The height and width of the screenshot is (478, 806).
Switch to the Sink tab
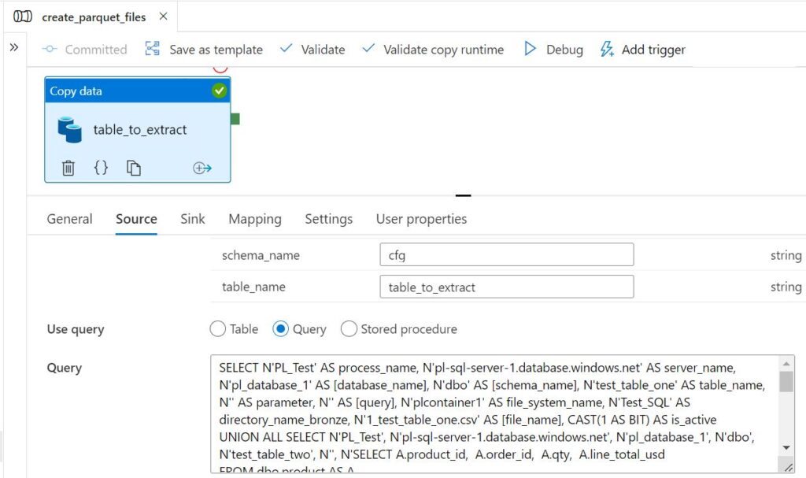(x=193, y=219)
